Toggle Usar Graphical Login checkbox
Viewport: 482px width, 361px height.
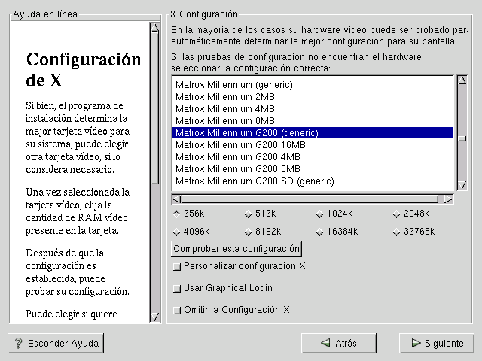pos(177,288)
